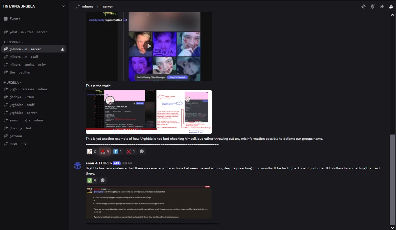Viewport: 396px width, 230px height.
Task: Toggle the blue T reaction
Action: [x=118, y=152]
